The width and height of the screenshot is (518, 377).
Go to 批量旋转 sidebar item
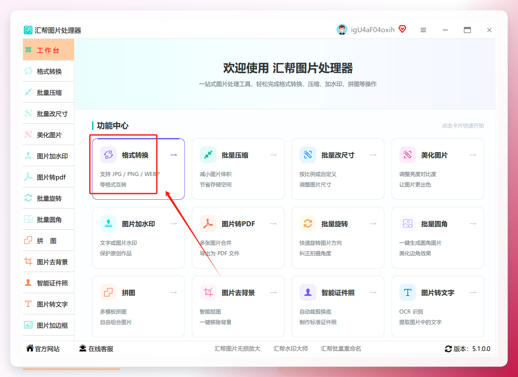[48, 198]
